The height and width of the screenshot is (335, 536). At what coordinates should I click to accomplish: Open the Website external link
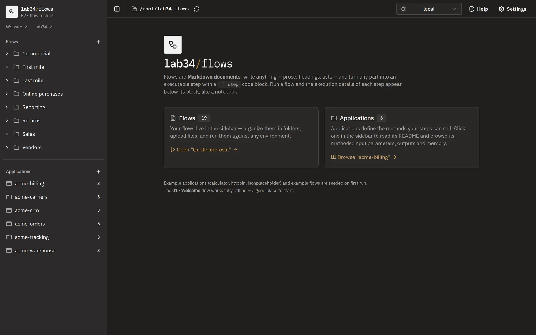pyautogui.click(x=17, y=27)
